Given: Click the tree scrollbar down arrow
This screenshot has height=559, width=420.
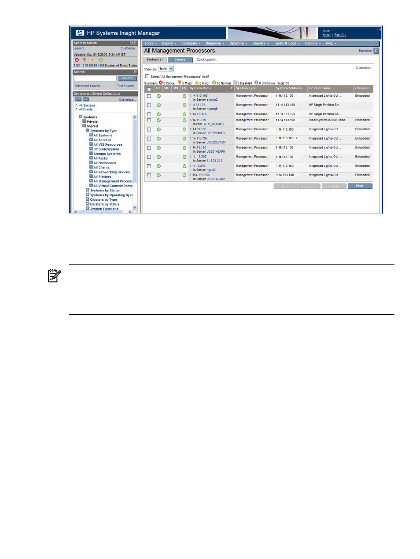Looking at the screenshot, I should point(135,208).
